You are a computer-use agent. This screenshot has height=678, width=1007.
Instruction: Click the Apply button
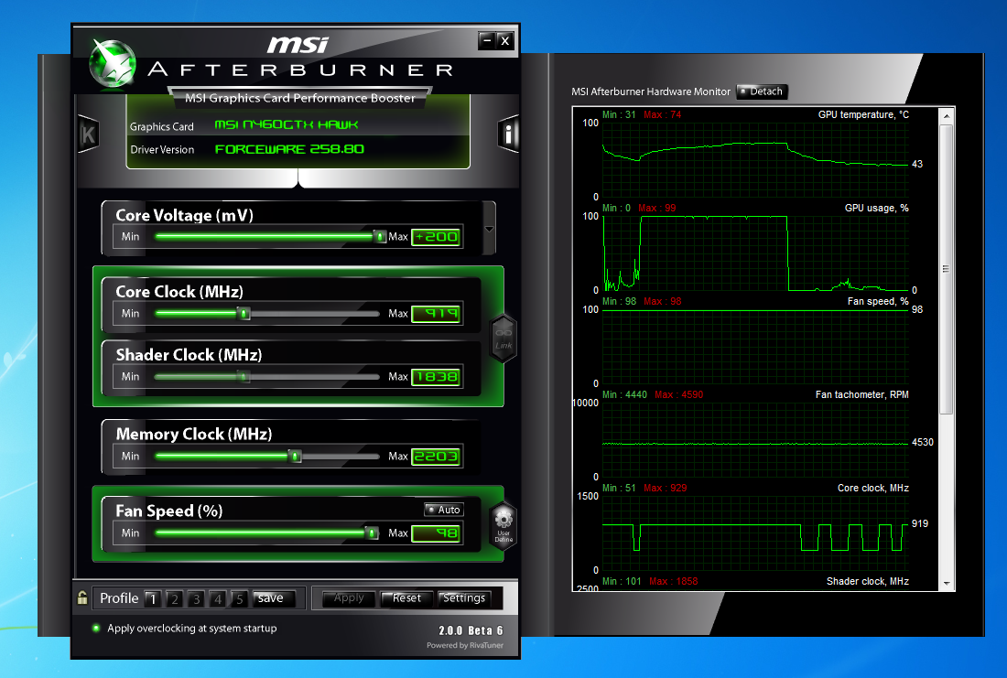coord(349,597)
